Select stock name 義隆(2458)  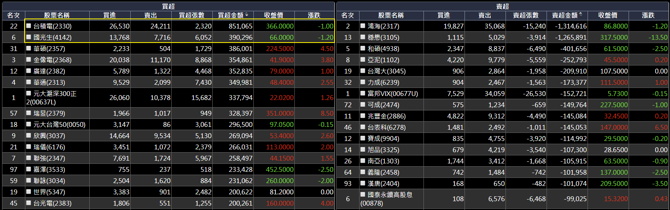tap(383, 172)
